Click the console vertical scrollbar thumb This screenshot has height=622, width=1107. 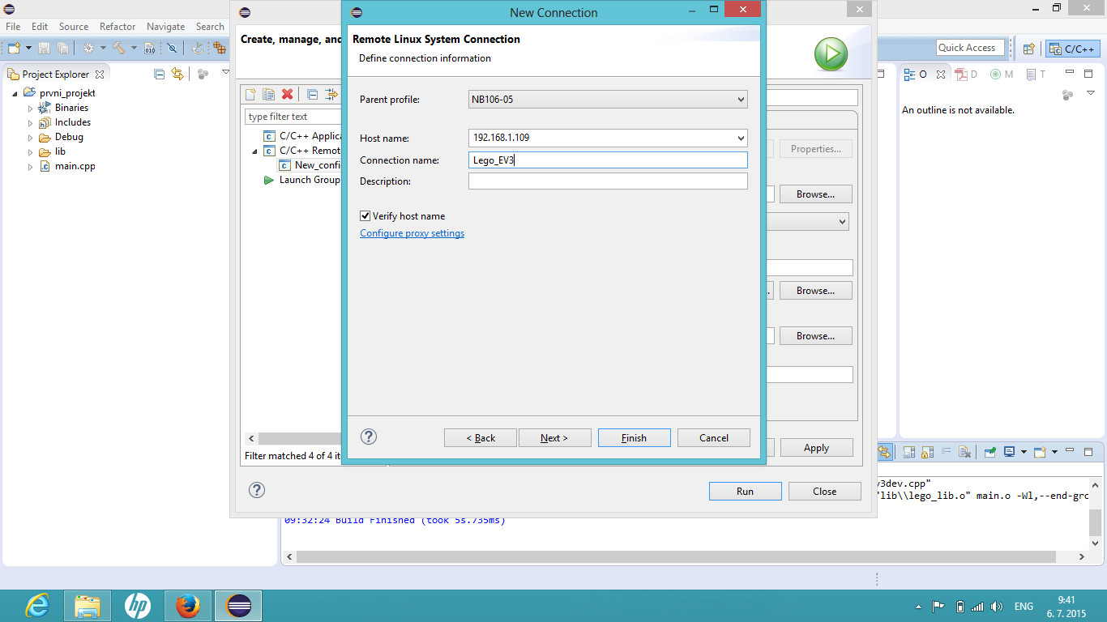tap(1095, 522)
